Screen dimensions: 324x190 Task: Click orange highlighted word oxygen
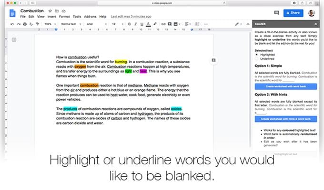pyautogui.click(x=80, y=66)
